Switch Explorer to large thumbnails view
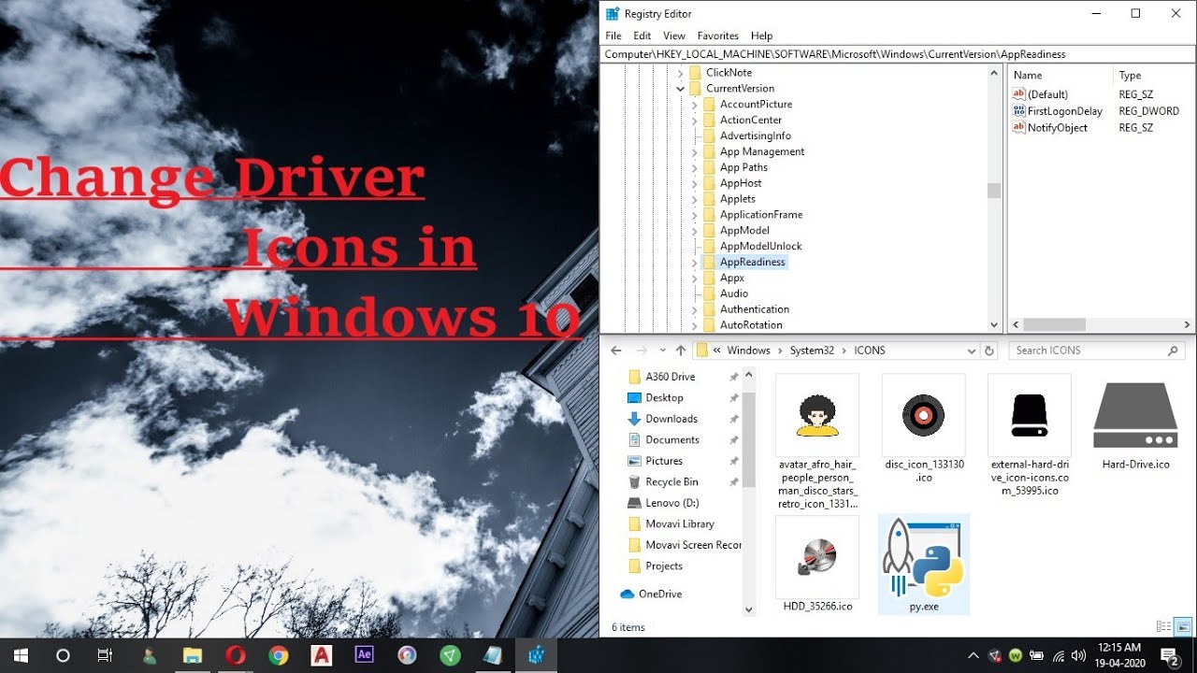Viewport: 1197px width, 673px height. click(x=1183, y=626)
